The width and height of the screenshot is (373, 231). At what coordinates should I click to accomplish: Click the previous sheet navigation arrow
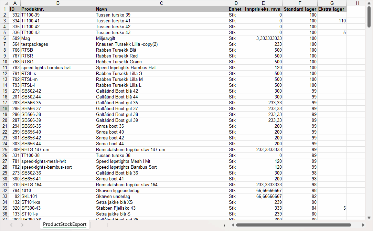pyautogui.click(x=11, y=225)
